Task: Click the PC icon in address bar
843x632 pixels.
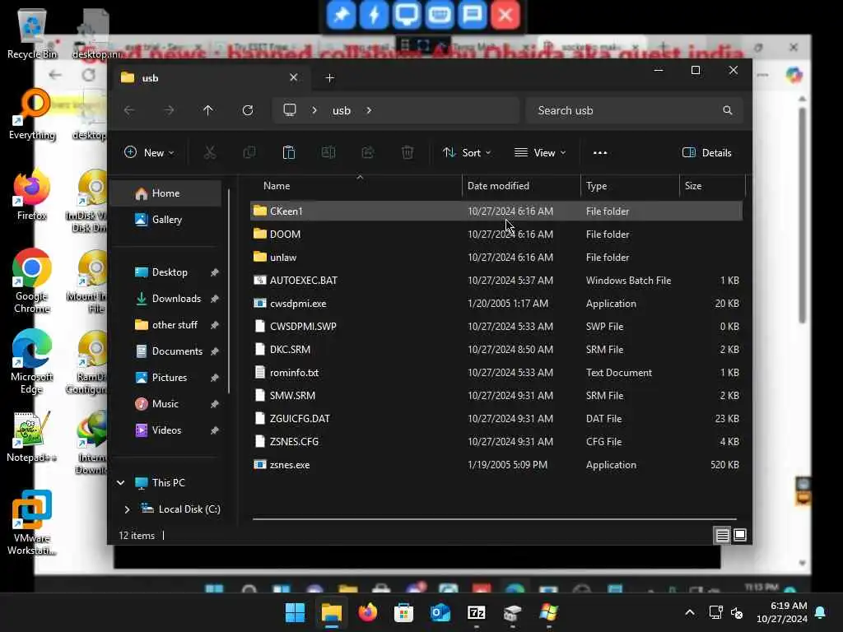Action: click(290, 110)
